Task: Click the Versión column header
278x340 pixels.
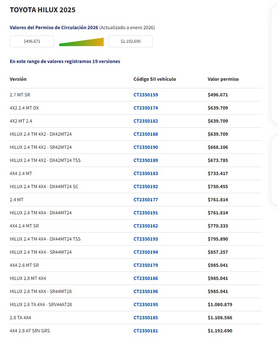Action: point(18,79)
